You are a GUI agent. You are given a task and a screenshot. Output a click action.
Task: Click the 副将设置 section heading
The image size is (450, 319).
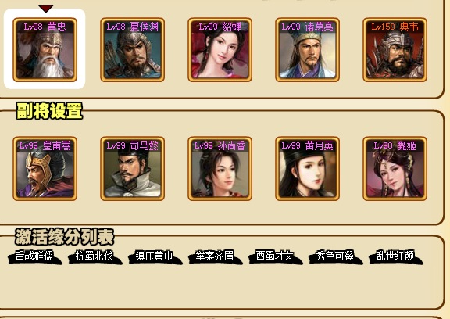point(50,111)
